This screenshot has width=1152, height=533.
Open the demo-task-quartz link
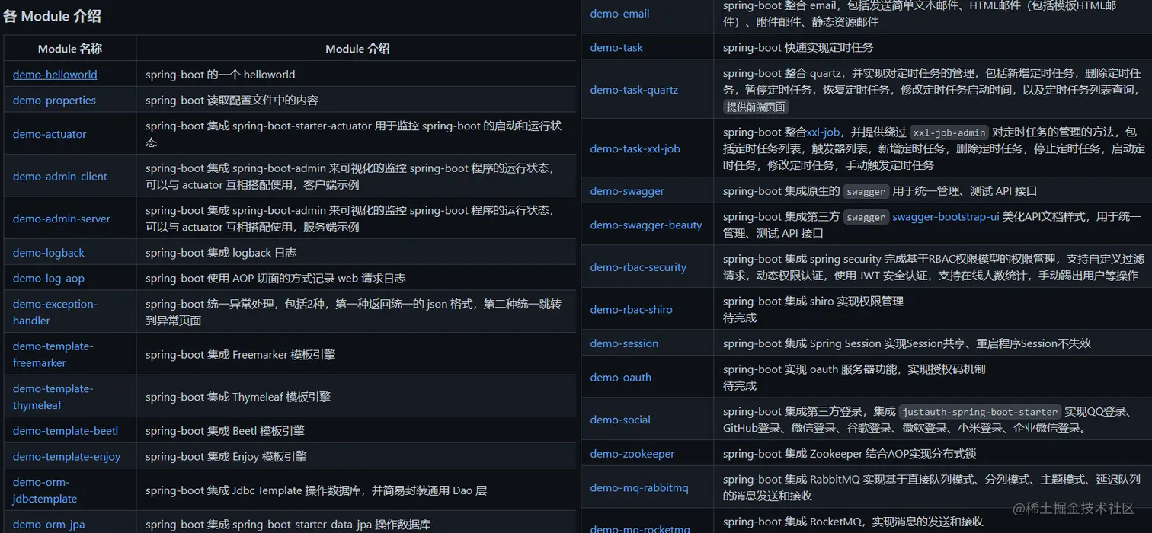point(634,90)
